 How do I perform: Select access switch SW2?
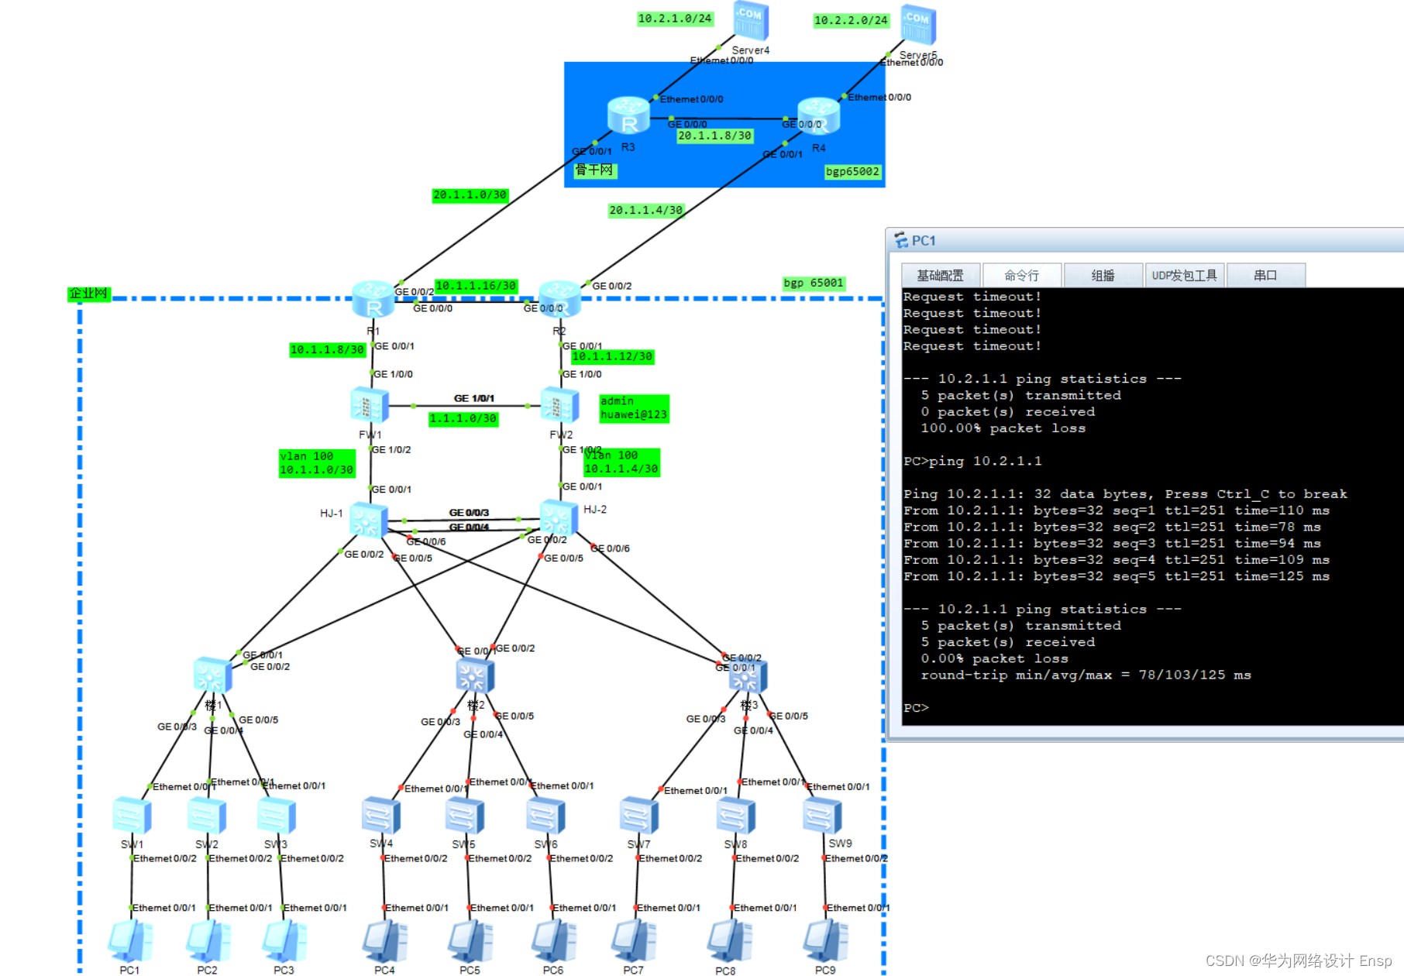coord(207,816)
